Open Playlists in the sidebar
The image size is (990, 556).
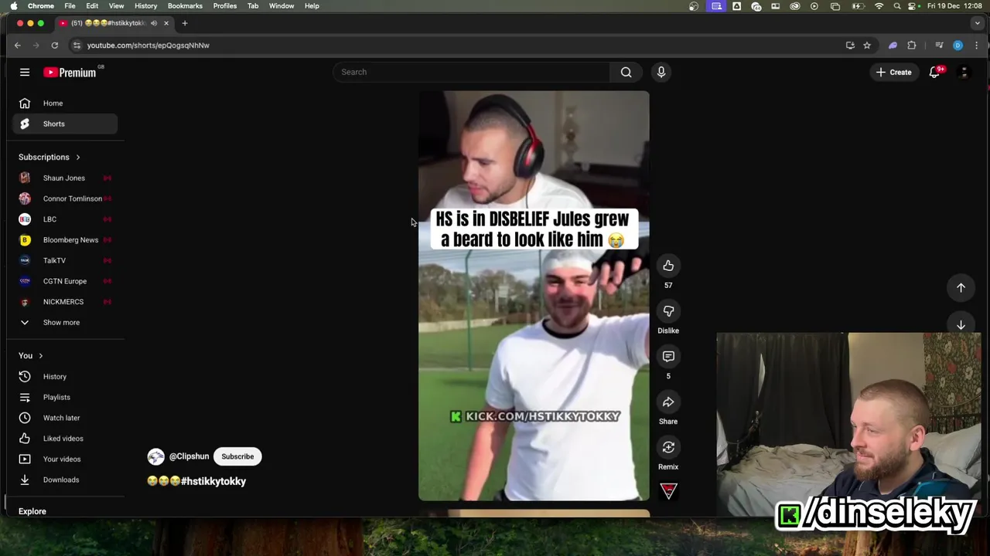(65, 397)
